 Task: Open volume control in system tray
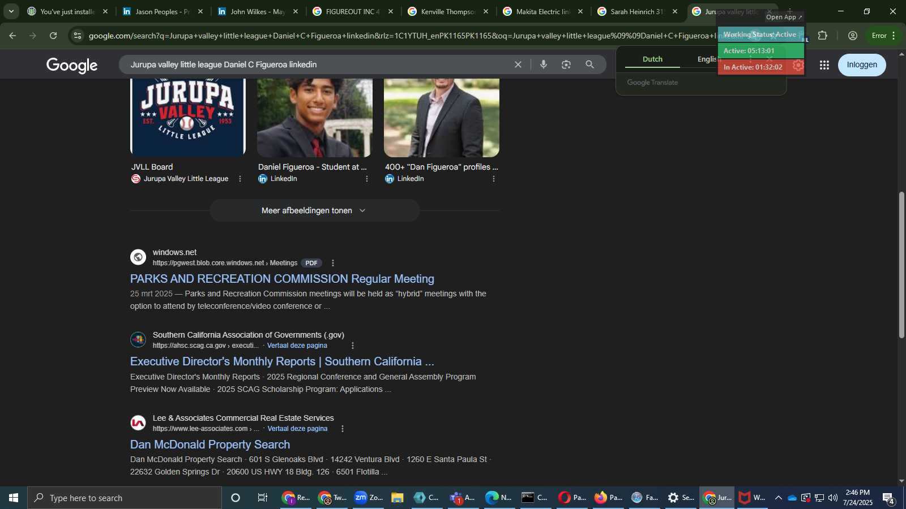coord(832,498)
